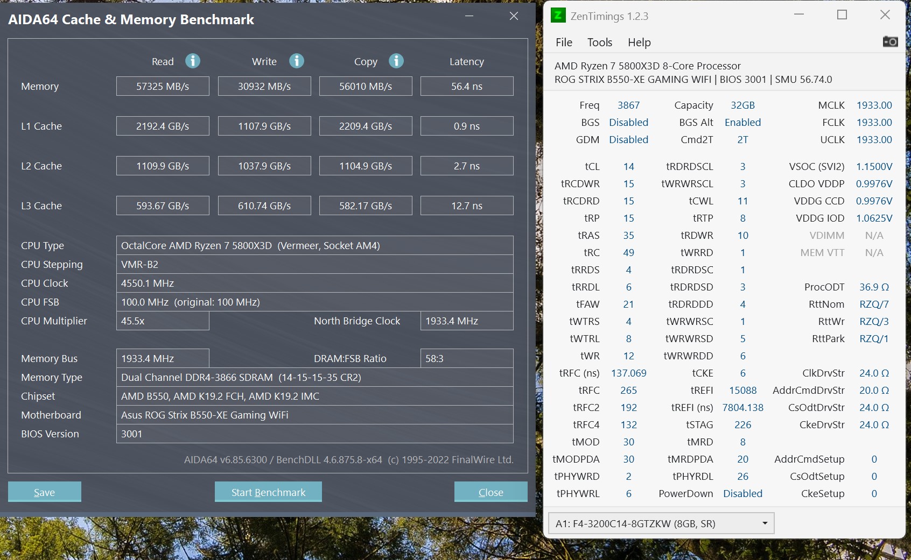The width and height of the screenshot is (911, 560).
Task: Click the BGS Alt value Enabled
Action: pyautogui.click(x=742, y=123)
